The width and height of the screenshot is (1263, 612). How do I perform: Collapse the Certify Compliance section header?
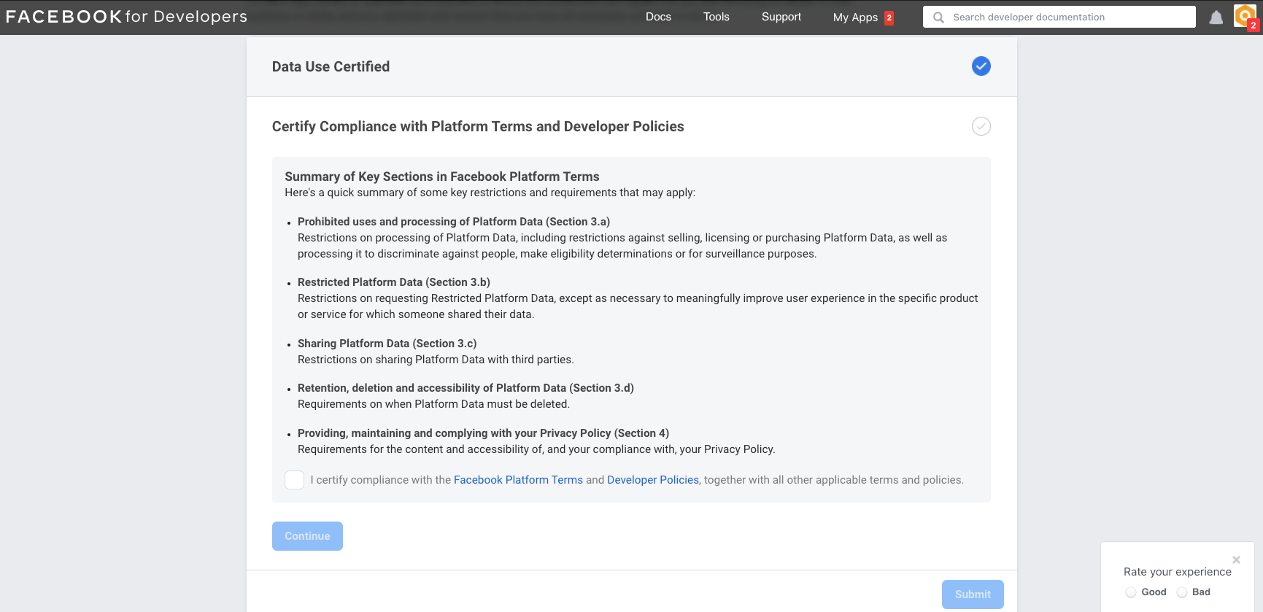pyautogui.click(x=632, y=126)
